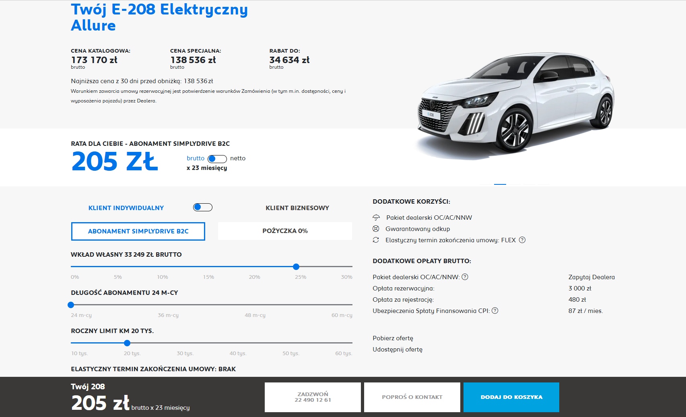Open the Udostępnij ofertę link
This screenshot has width=686, height=417.
tap(398, 350)
